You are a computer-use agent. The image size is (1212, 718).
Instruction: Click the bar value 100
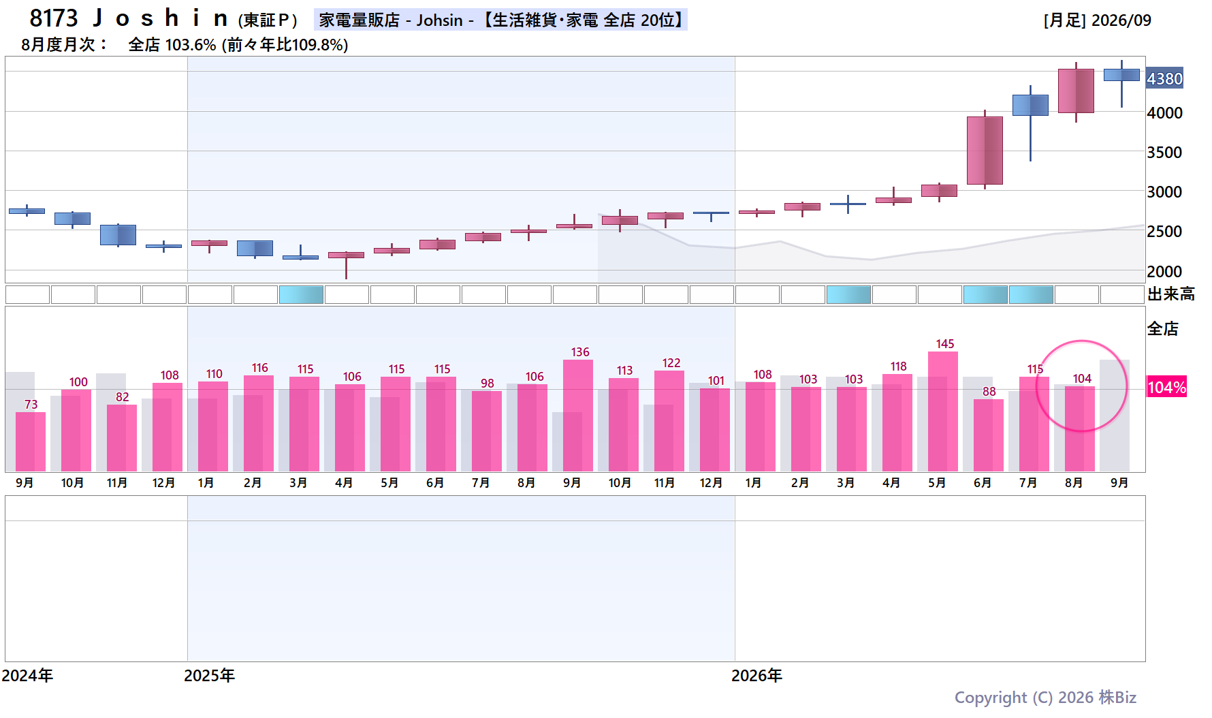(x=78, y=382)
